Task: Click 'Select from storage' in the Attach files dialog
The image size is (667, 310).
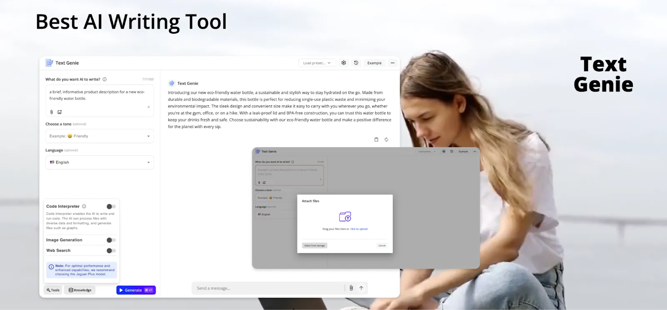Action: [315, 245]
